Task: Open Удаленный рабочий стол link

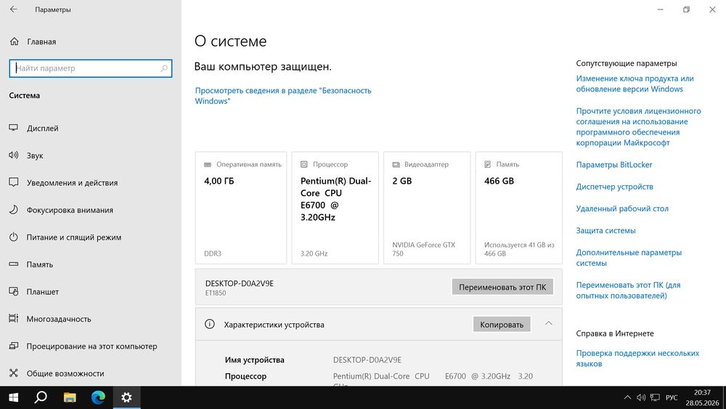Action: [622, 209]
